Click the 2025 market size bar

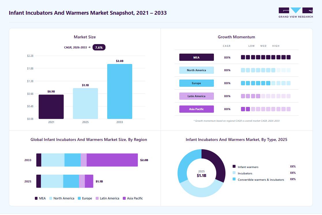pyautogui.click(x=85, y=103)
